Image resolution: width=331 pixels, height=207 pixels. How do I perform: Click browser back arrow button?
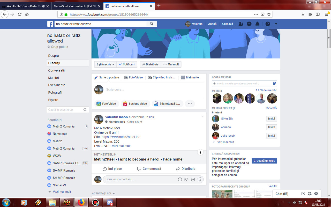(5, 14)
